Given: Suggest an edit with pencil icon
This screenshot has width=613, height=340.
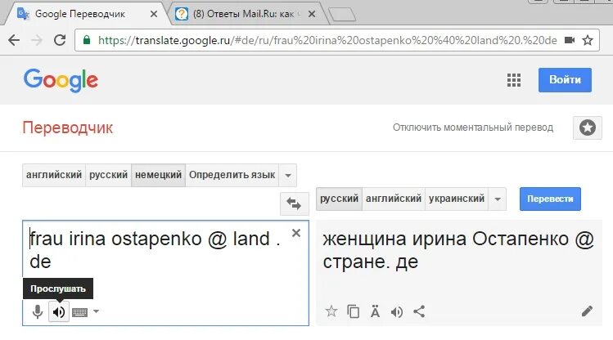Looking at the screenshot, I should coord(587,311).
